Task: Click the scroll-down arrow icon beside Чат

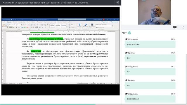Action: (129, 33)
